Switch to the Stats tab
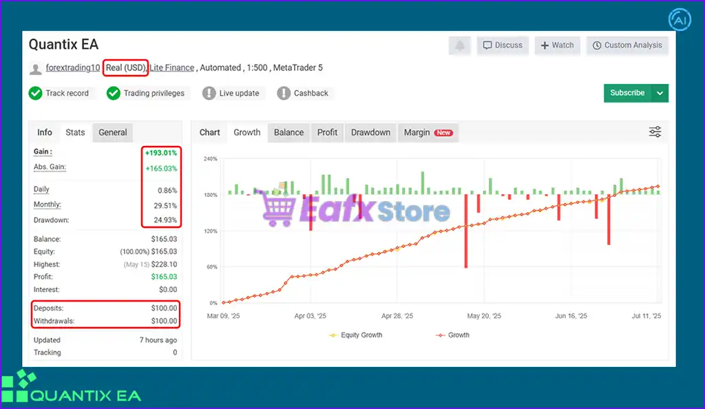This screenshot has height=409, width=705. point(75,133)
